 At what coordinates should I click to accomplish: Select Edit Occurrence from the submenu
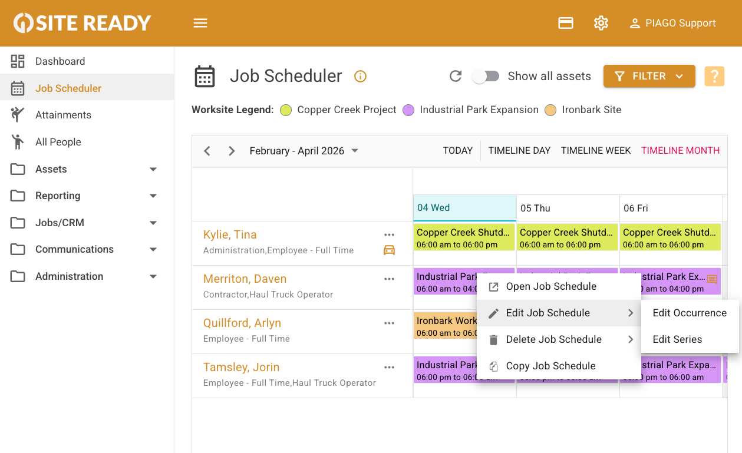pos(690,313)
